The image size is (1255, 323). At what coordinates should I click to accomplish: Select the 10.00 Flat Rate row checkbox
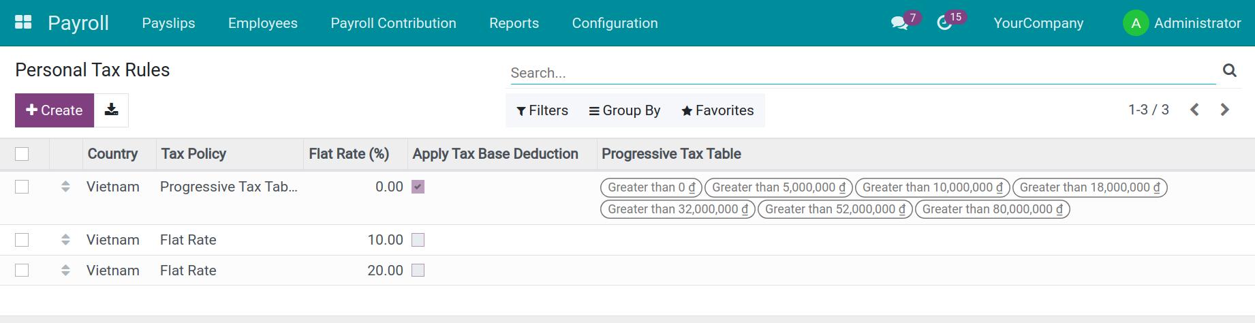click(x=22, y=240)
